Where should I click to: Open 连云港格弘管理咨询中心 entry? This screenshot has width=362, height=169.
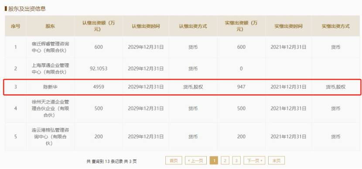tap(50, 136)
